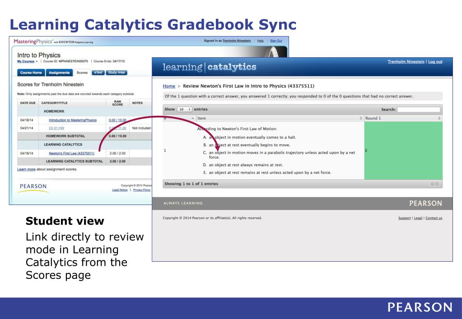Viewport: 462px width, 319px height.
Task: Click the Home breadcrumb link
Action: click(169, 86)
